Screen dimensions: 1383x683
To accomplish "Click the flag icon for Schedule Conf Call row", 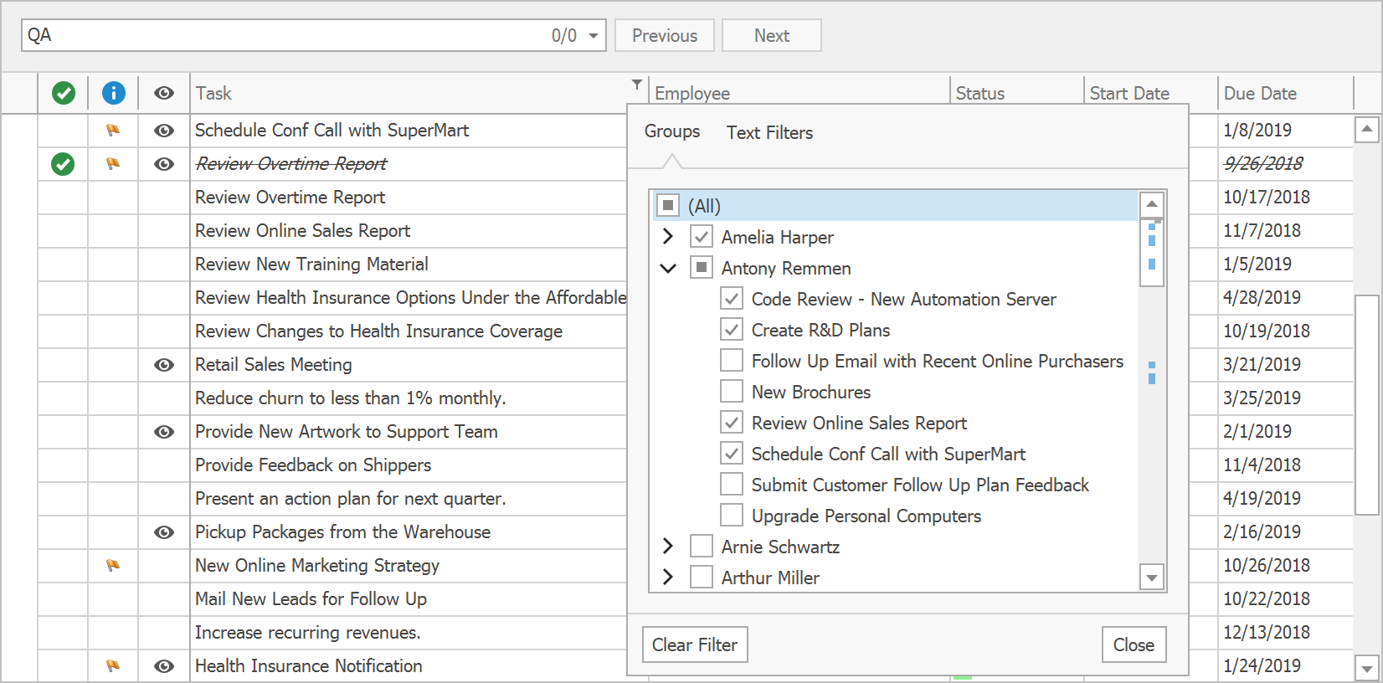I will pyautogui.click(x=113, y=131).
